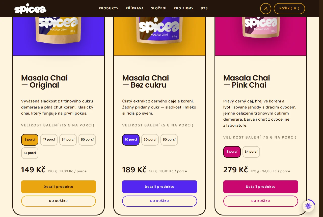This screenshot has width=323, height=217.
Task: Pick the 10 porcí purple option
Action: click(131, 140)
